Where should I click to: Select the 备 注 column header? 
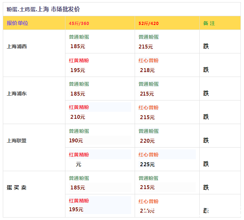coord(209,23)
